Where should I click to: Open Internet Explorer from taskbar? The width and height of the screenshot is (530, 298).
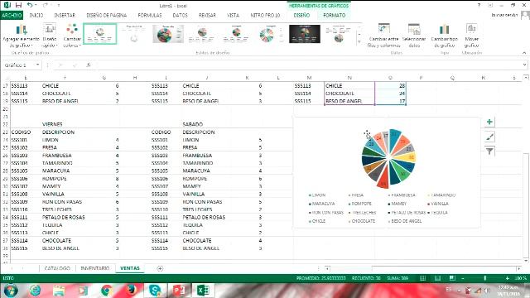[x=35, y=291]
